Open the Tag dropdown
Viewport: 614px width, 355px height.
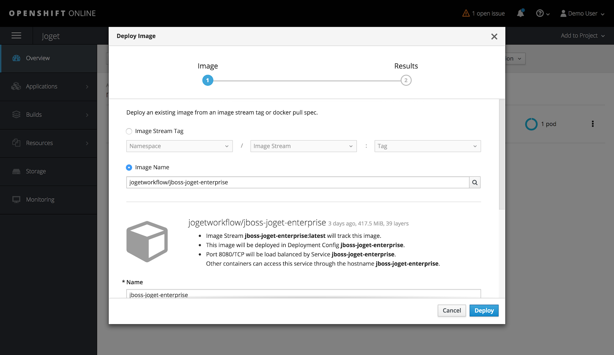point(427,146)
